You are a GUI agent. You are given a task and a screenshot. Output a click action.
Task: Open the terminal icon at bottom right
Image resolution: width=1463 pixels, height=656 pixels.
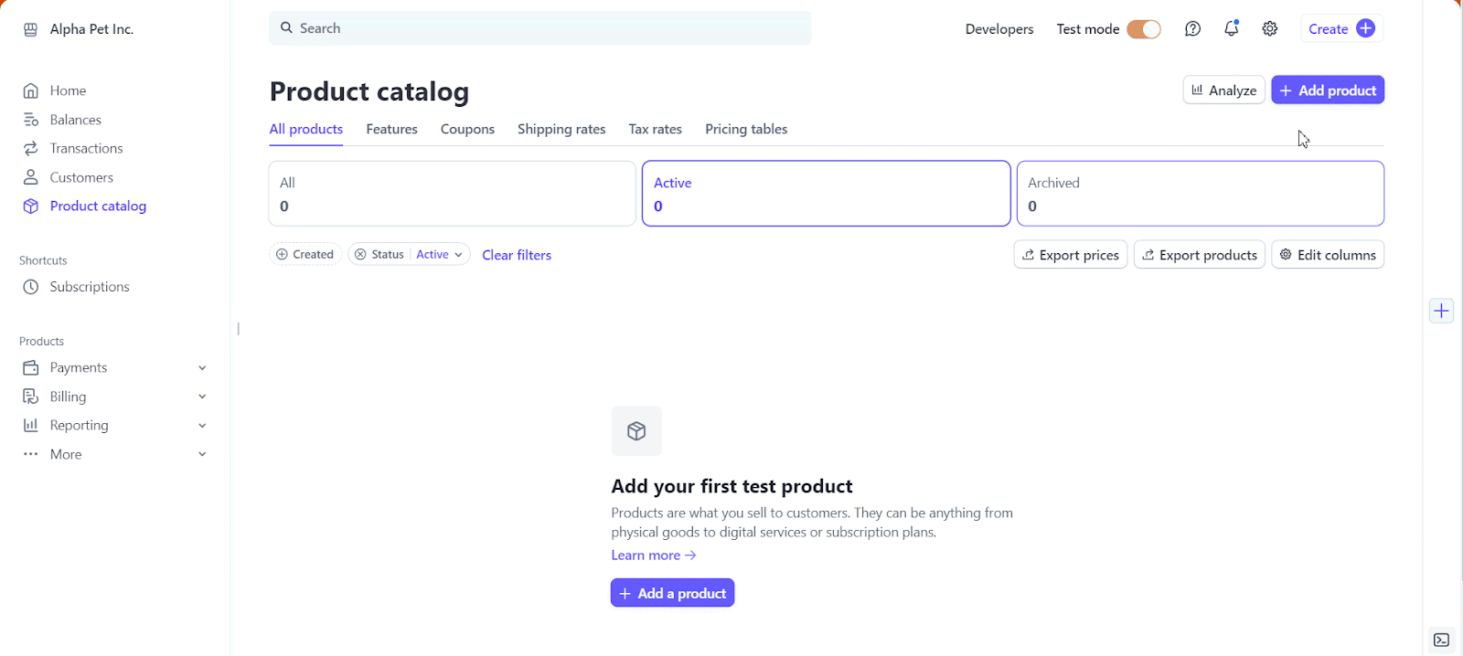1442,640
